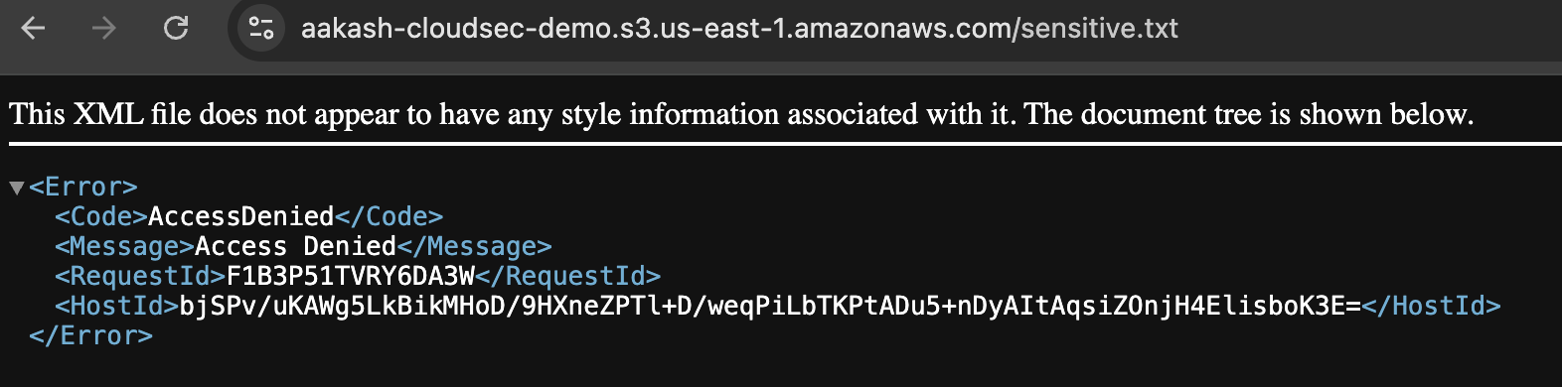Select the Access Denied message text

point(295,246)
